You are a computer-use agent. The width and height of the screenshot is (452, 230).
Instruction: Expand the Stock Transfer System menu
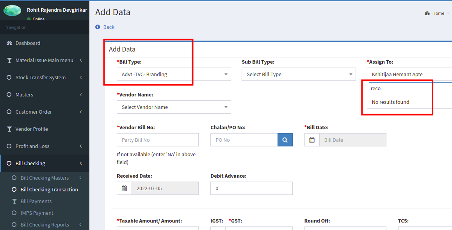click(x=44, y=78)
